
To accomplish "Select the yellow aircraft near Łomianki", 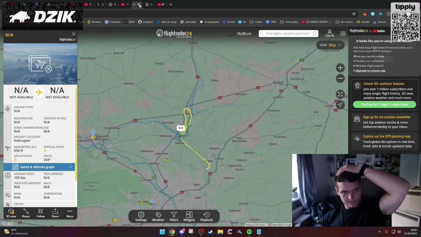I will (153, 177).
